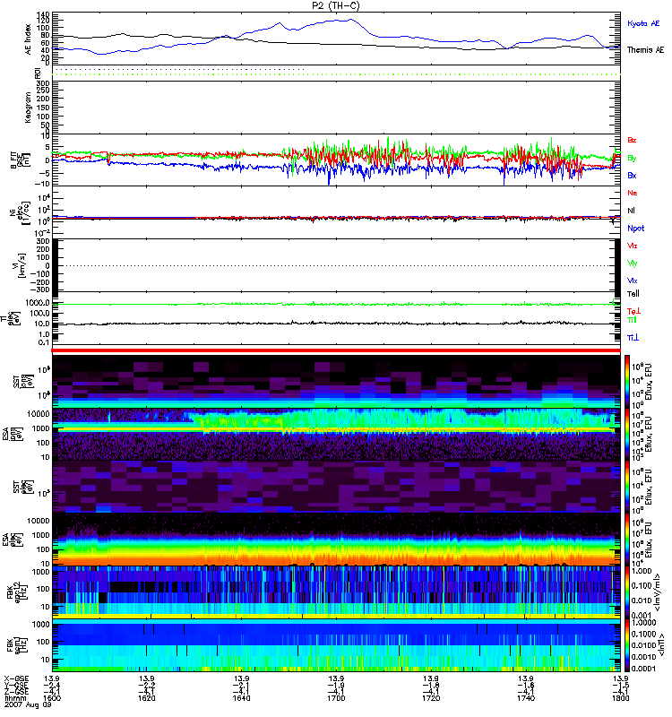Select the red Ne legend label
The height and width of the screenshot is (717, 672).
(633, 193)
